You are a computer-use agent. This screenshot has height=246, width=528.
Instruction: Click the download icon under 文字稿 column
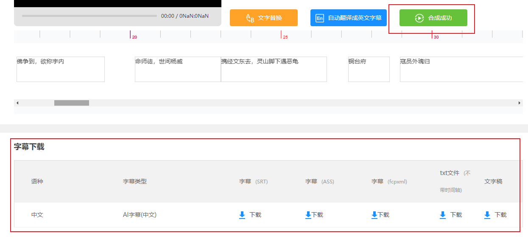(x=487, y=215)
